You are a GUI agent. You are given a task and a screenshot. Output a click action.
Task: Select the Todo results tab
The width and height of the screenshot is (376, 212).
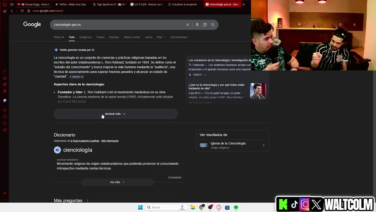pos(72,37)
